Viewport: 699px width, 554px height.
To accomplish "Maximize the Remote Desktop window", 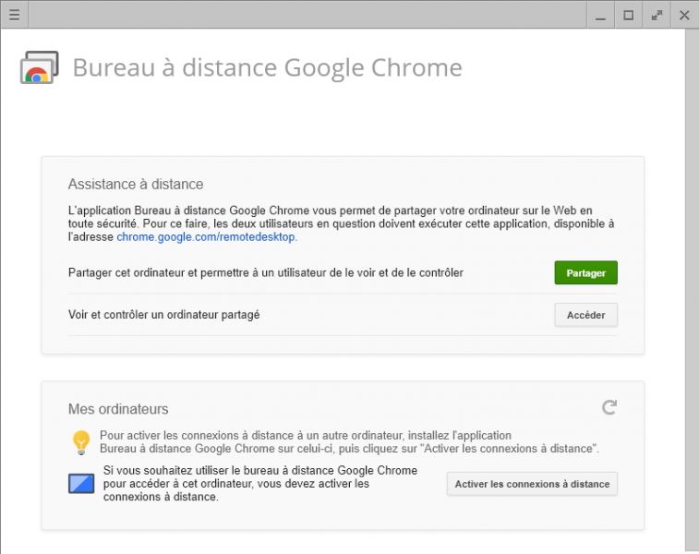I will (629, 15).
